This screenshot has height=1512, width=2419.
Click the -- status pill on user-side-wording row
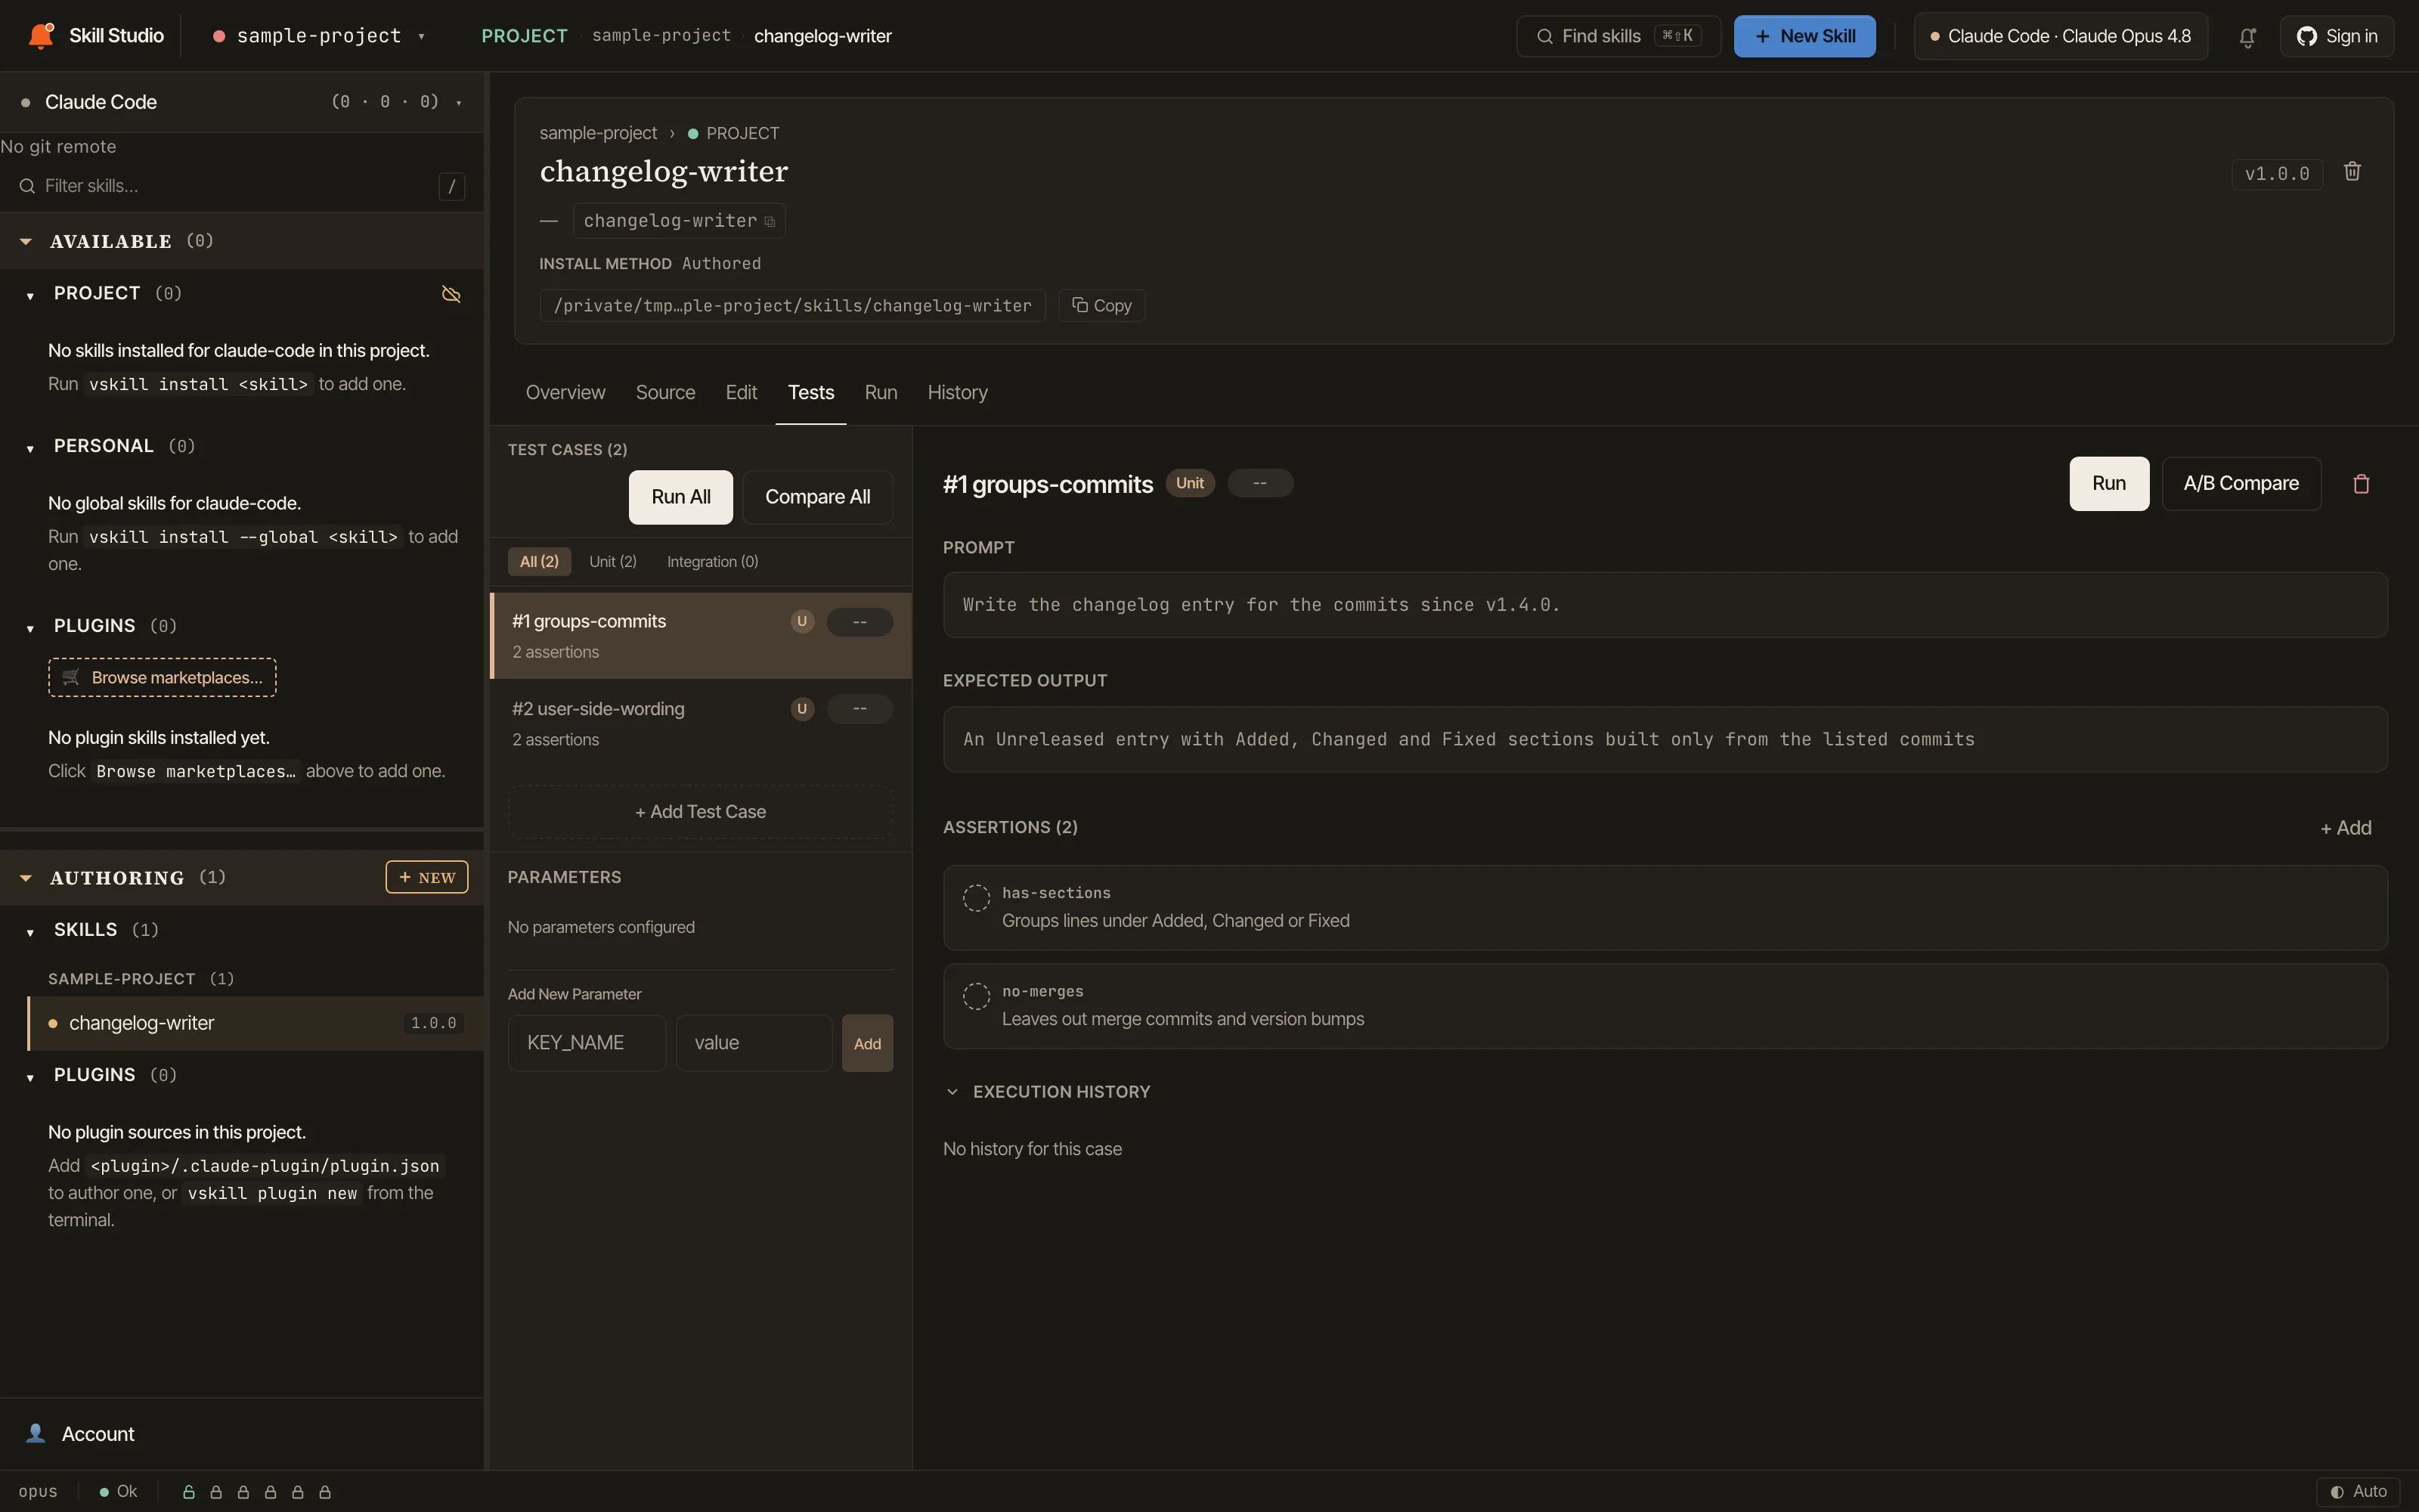point(860,709)
